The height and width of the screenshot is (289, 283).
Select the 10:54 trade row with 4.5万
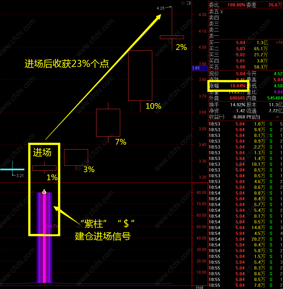(246, 234)
